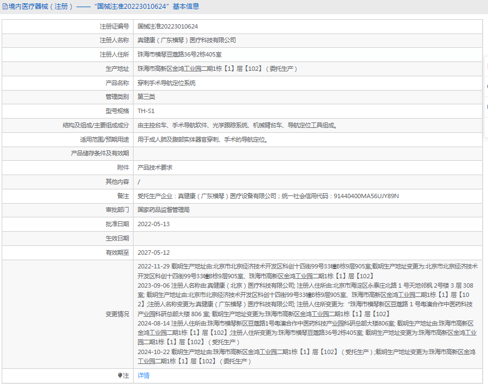Select the 注册人名称 row label
The image size is (488, 387).
click(x=114, y=41)
